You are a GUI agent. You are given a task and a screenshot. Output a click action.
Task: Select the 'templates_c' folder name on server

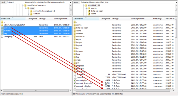(x=81, y=72)
